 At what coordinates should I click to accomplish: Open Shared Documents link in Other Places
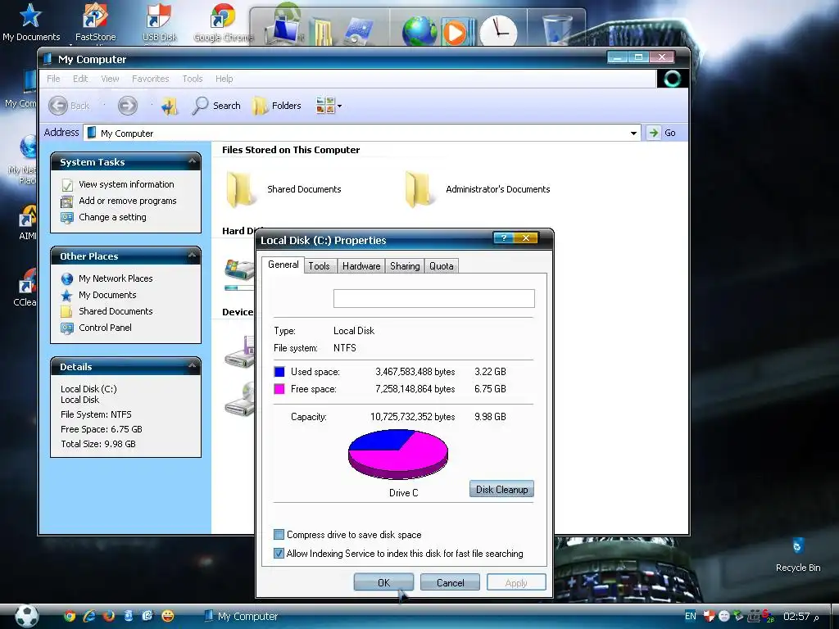coord(116,311)
